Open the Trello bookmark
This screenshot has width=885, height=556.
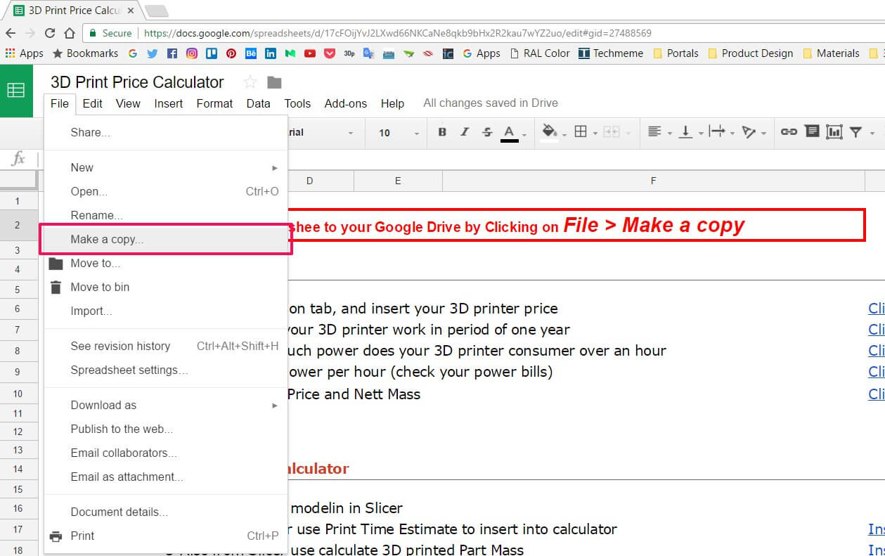point(212,53)
